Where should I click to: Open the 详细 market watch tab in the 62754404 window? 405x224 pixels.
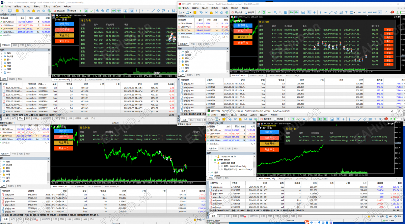coord(15,45)
